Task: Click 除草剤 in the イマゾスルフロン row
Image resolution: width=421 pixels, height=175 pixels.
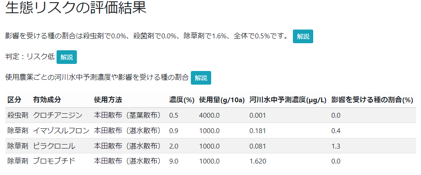Action: [x=18, y=130]
